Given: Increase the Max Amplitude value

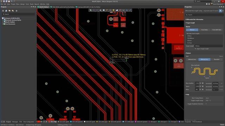Looking at the screenshot, I should (203, 83).
